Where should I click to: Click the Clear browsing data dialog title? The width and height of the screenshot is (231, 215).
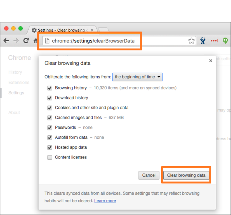point(67,63)
